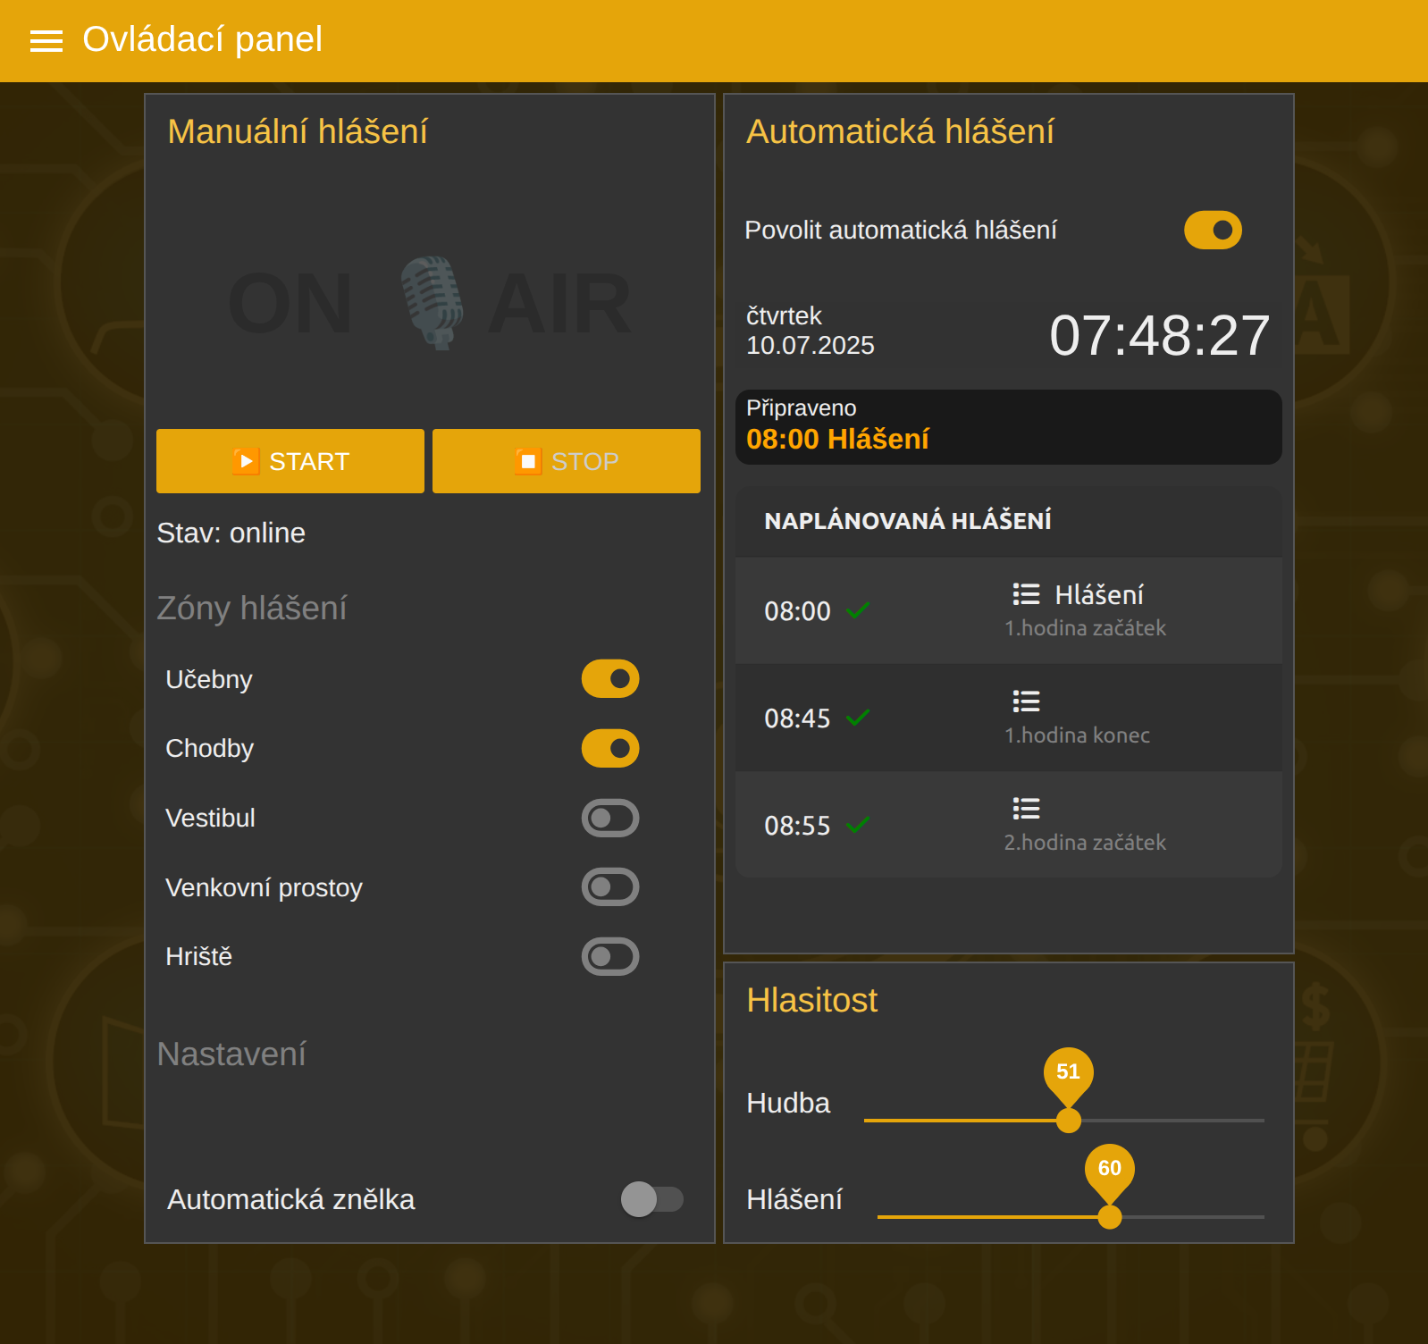Click the green checkmark next to 08:00
This screenshot has width=1428, height=1344.
point(858,610)
